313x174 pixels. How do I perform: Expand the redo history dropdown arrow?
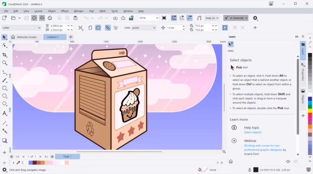tap(107, 18)
